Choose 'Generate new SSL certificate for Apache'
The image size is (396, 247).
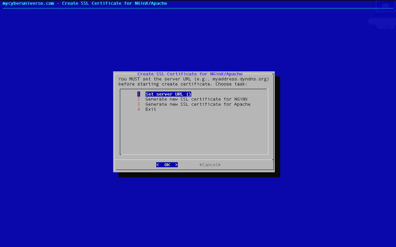pos(198,104)
